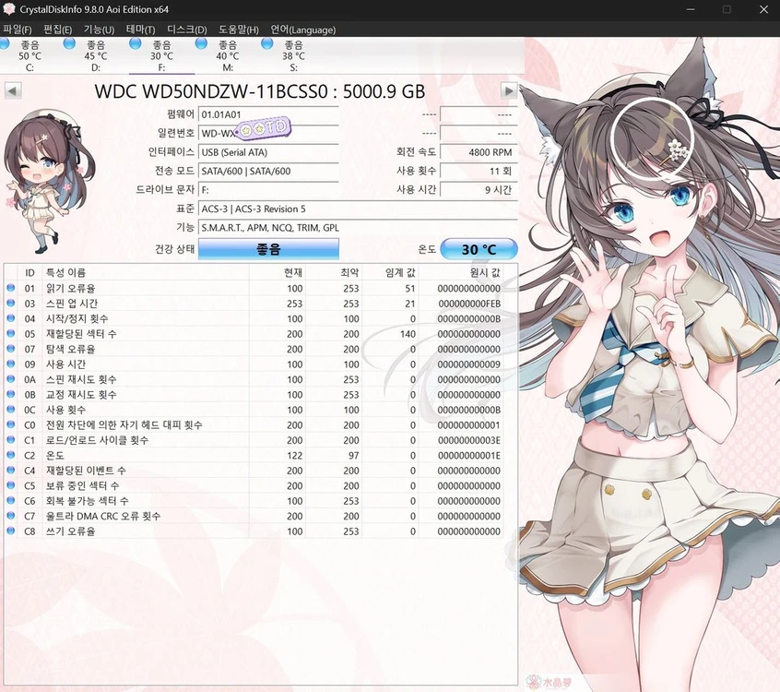Open the 기능(U) menu
This screenshot has width=780, height=692.
99,30
